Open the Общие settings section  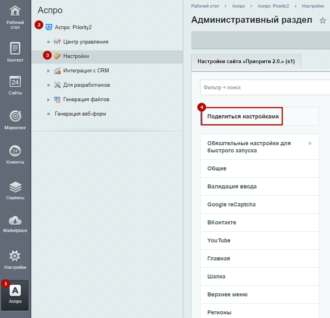(259, 168)
